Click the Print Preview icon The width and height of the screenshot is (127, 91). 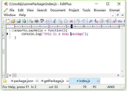tap(31, 21)
